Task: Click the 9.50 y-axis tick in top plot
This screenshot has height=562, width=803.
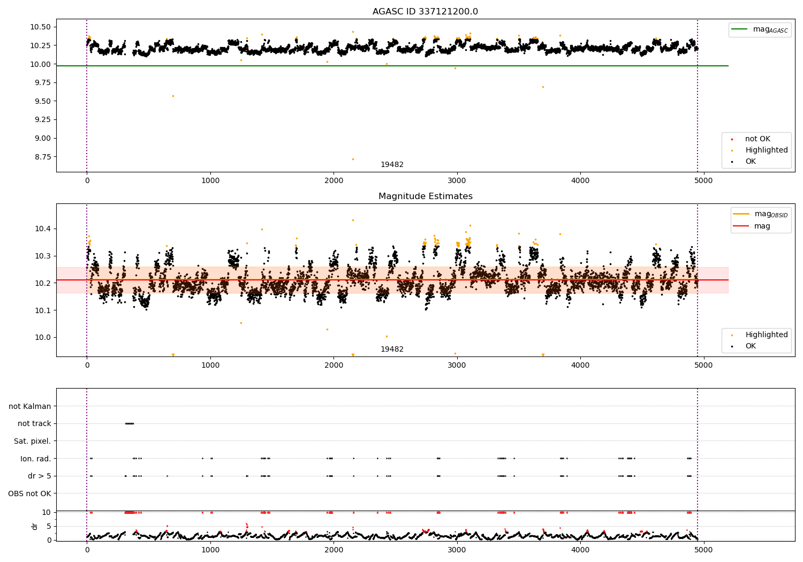Action: tap(42, 101)
